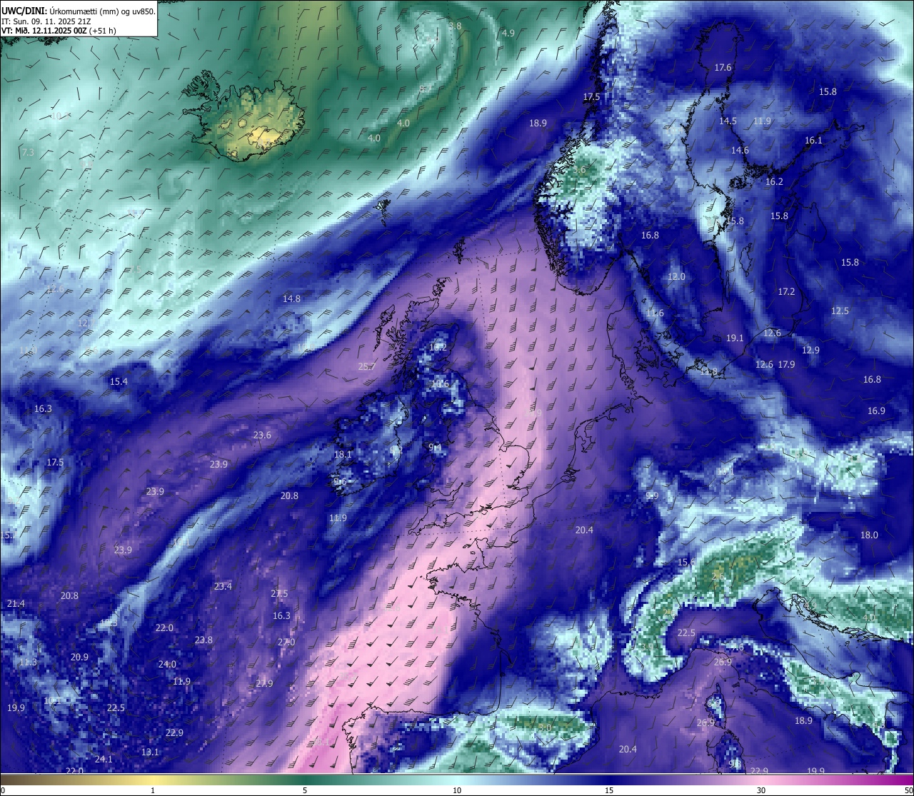Click the 23.8 map value
The width and height of the screenshot is (914, 796).
tap(204, 640)
